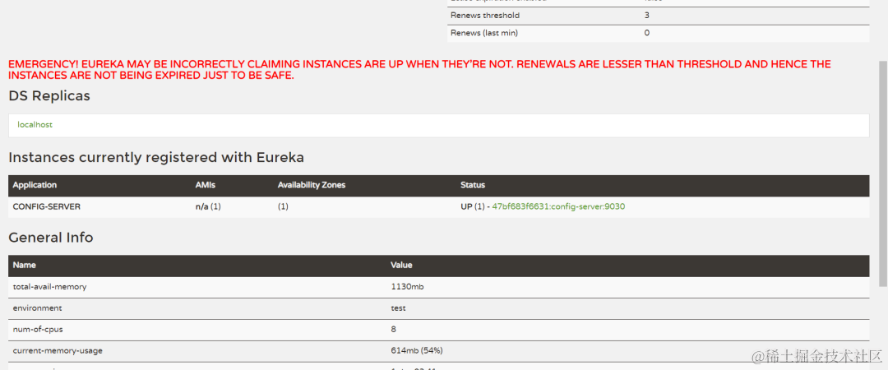Open the 47bf683f6631:config-server:9030 instance link
The width and height of the screenshot is (888, 370).
(x=558, y=207)
